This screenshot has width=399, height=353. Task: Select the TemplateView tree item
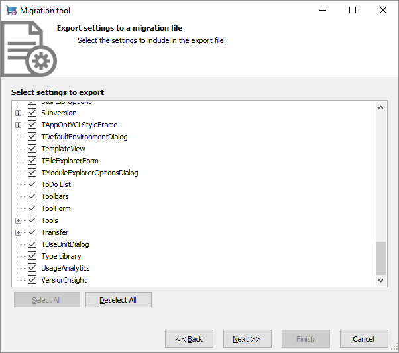coord(63,149)
